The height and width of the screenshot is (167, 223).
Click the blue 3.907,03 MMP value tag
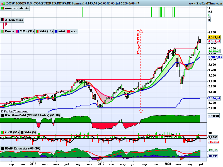point(215,57)
